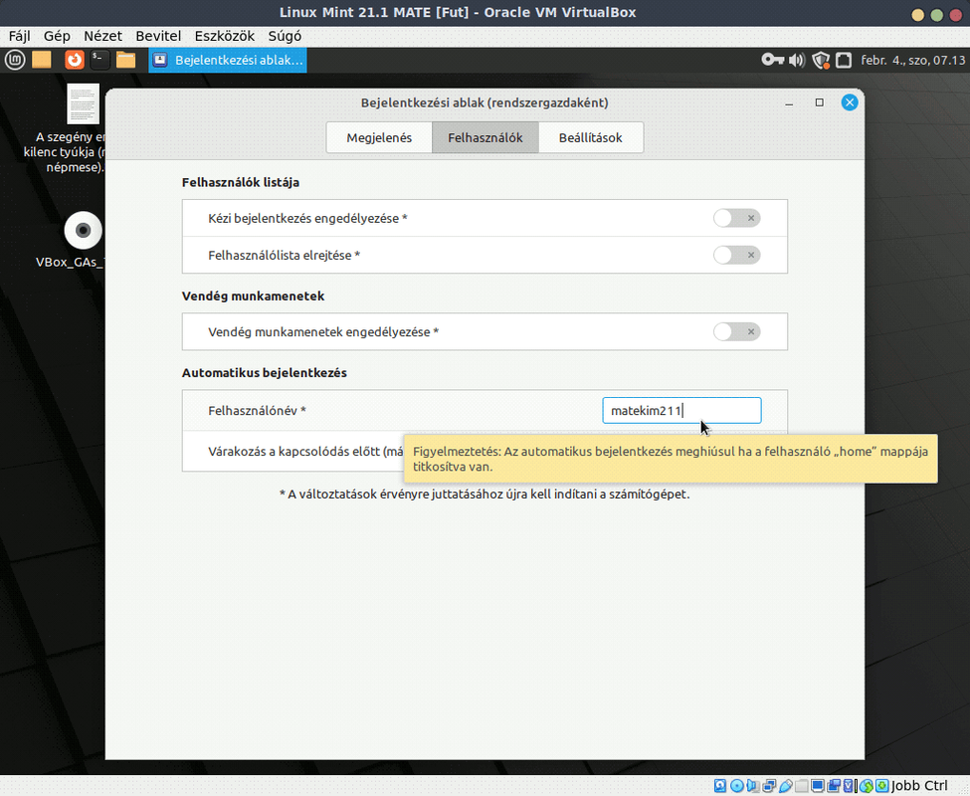Click the VirtualBox display status icon
This screenshot has height=796, width=970.
[x=818, y=785]
